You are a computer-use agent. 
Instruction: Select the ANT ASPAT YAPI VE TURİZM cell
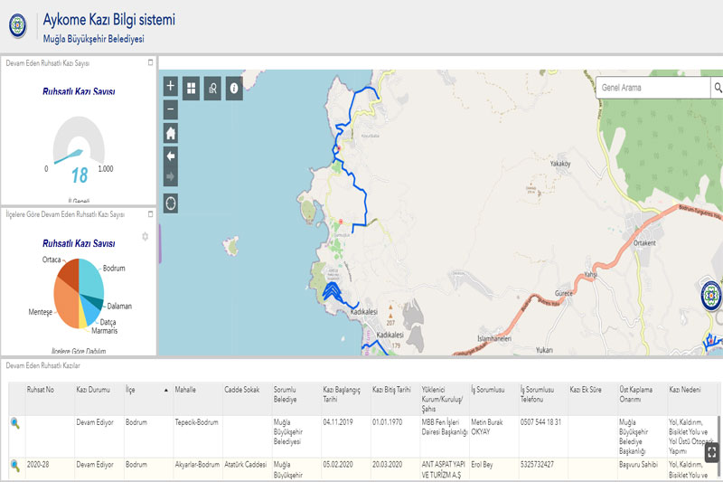444,469
